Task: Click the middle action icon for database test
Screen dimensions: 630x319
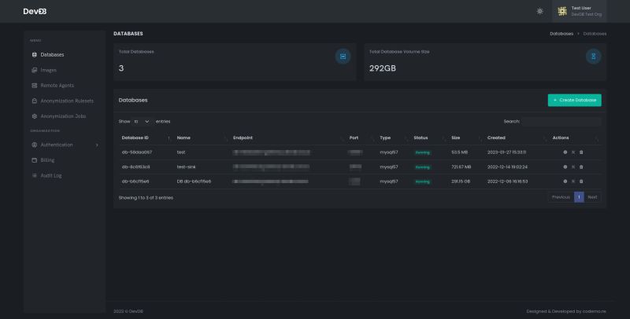Action: pyautogui.click(x=573, y=152)
